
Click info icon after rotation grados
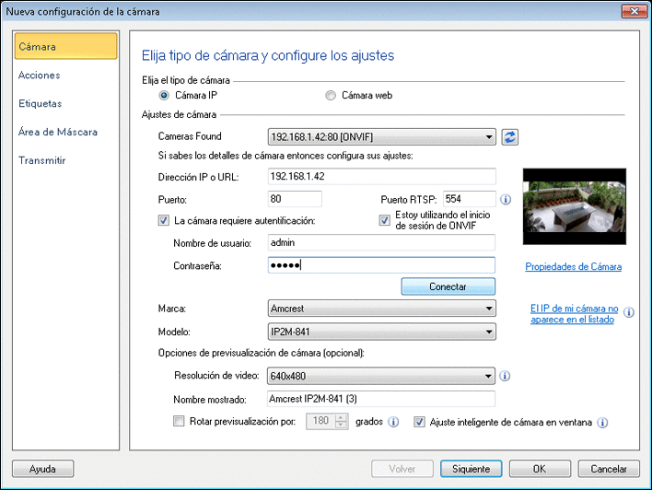pos(393,423)
